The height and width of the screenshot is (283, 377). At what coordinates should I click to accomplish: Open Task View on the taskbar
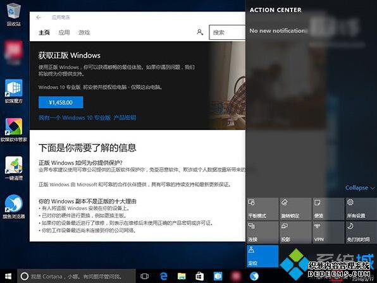[x=144, y=276]
